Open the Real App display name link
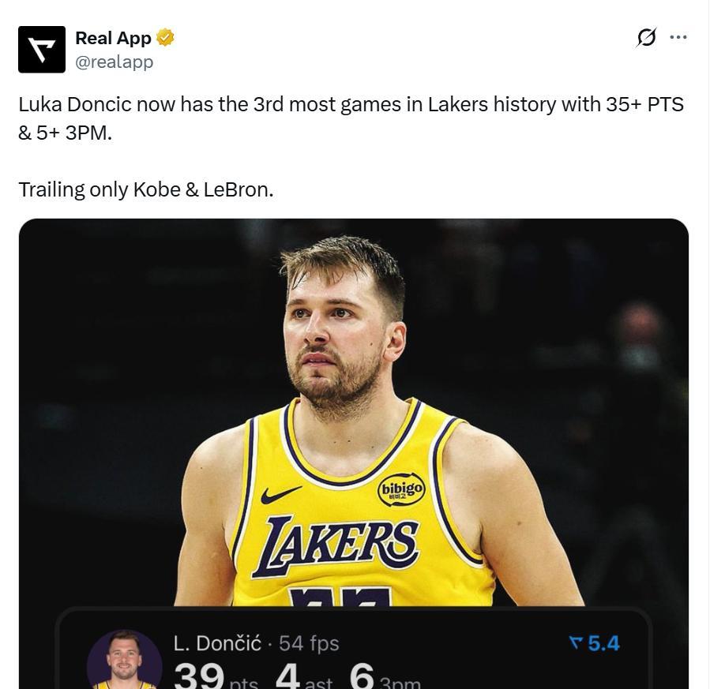 click(113, 38)
